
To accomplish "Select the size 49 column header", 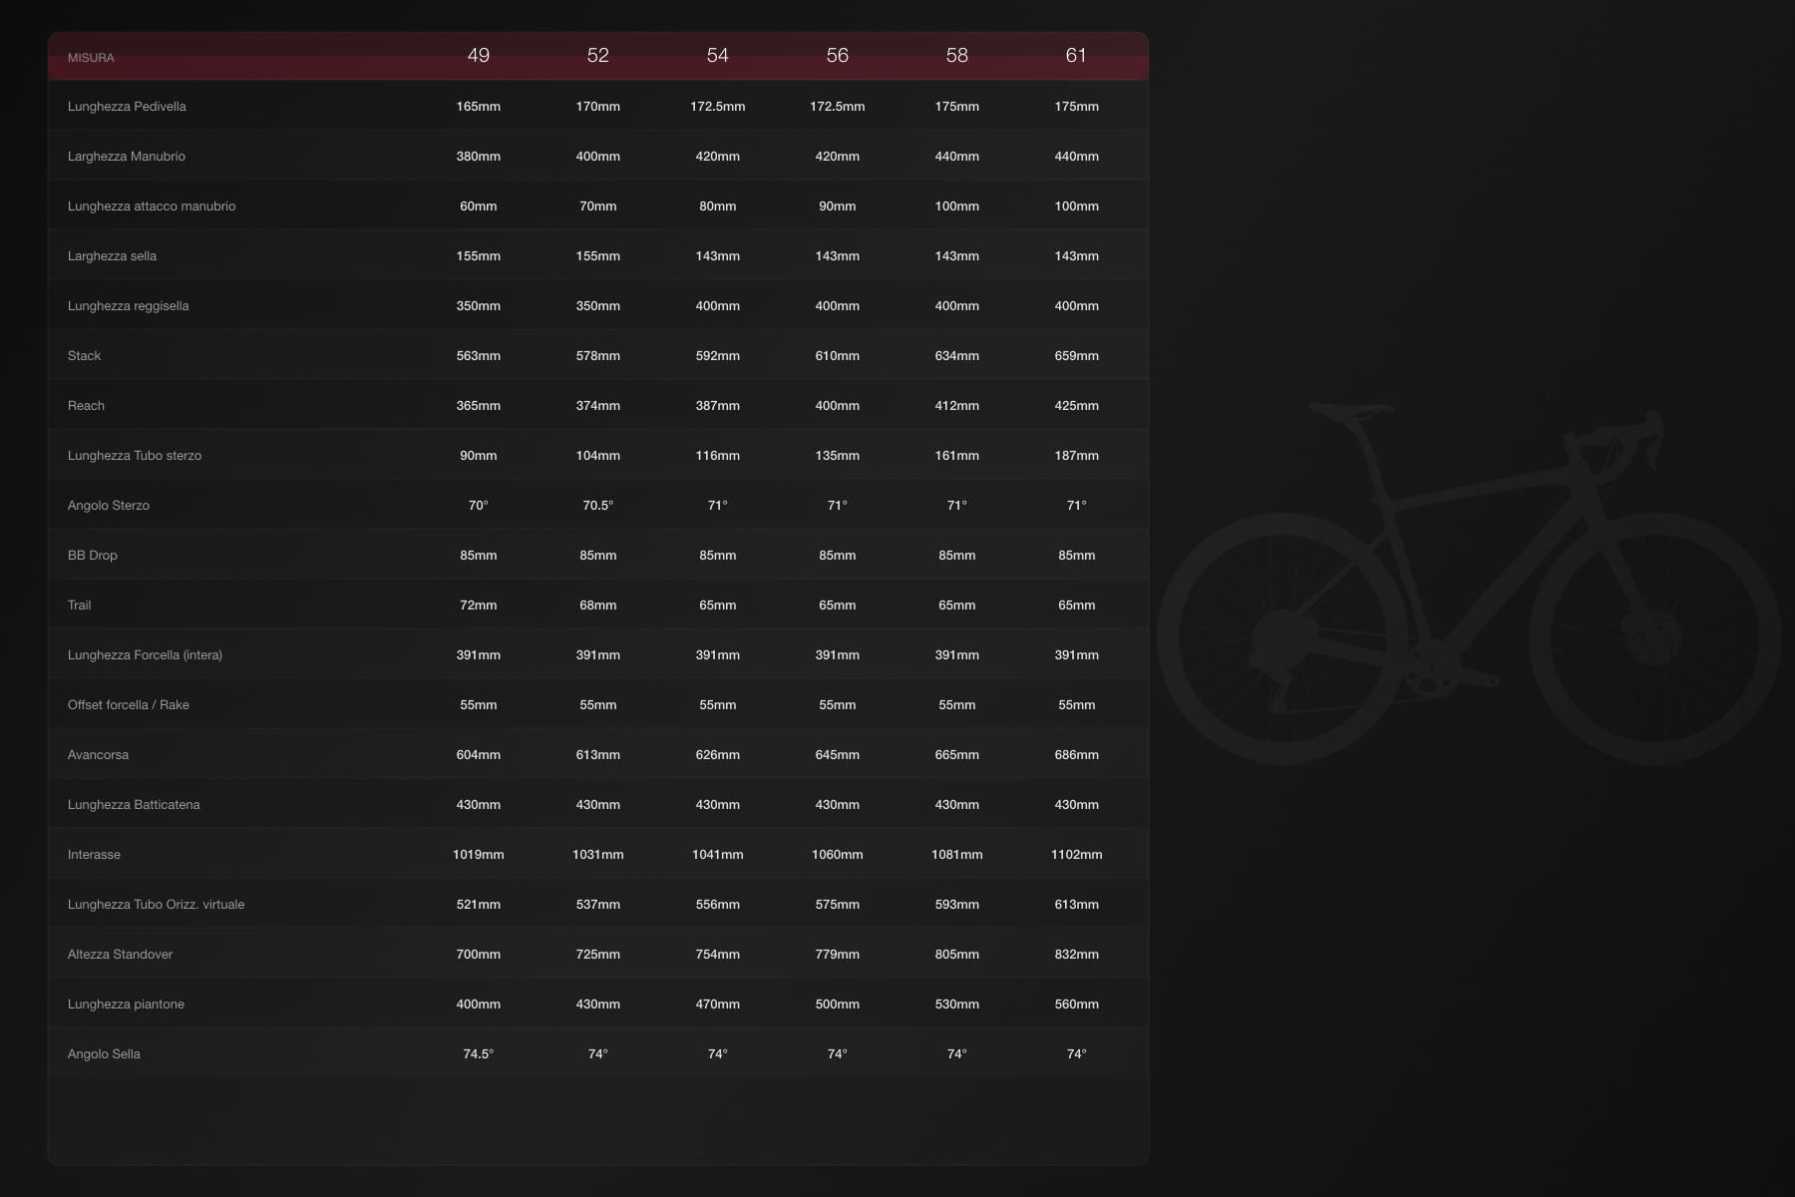I will 479,56.
